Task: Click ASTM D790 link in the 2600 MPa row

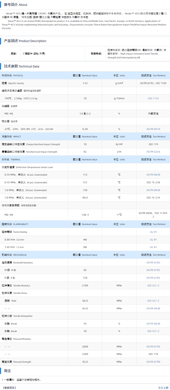Action: click(x=153, y=347)
